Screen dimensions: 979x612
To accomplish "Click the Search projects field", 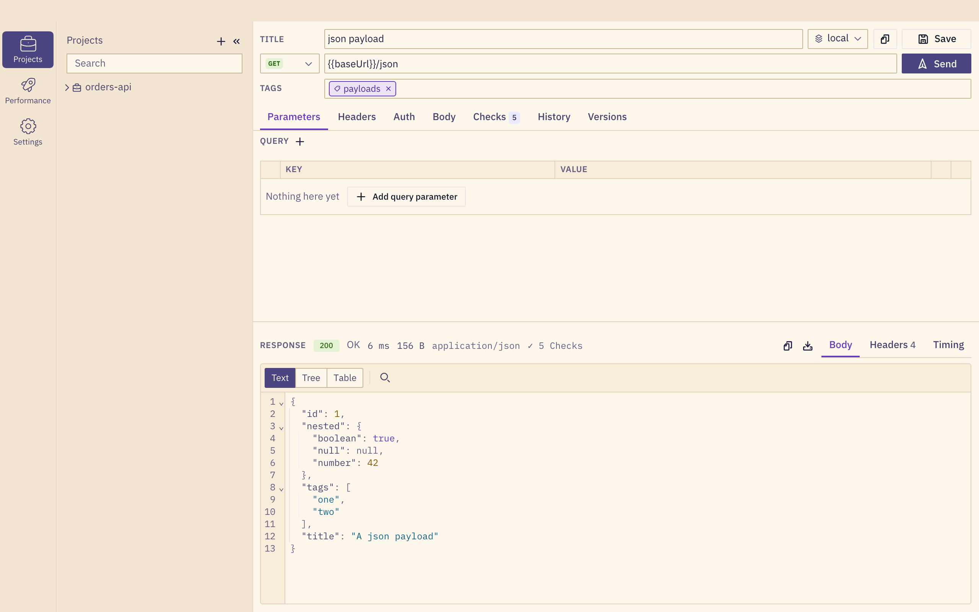I will (154, 63).
